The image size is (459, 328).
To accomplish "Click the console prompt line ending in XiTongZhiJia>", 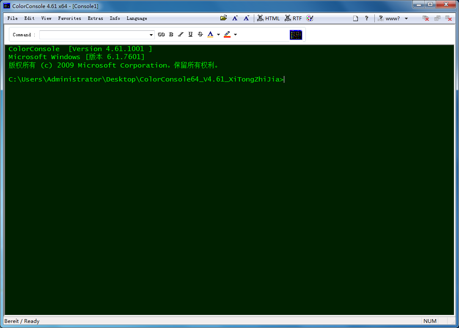I will coord(146,79).
